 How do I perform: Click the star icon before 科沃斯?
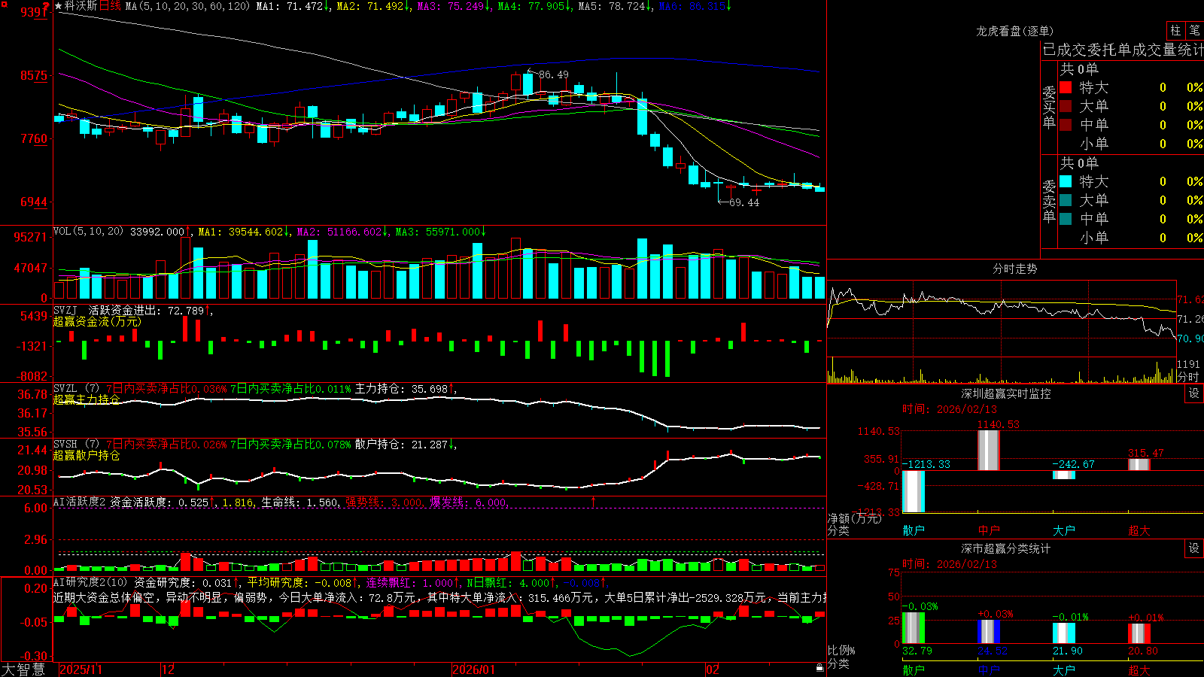point(59,6)
